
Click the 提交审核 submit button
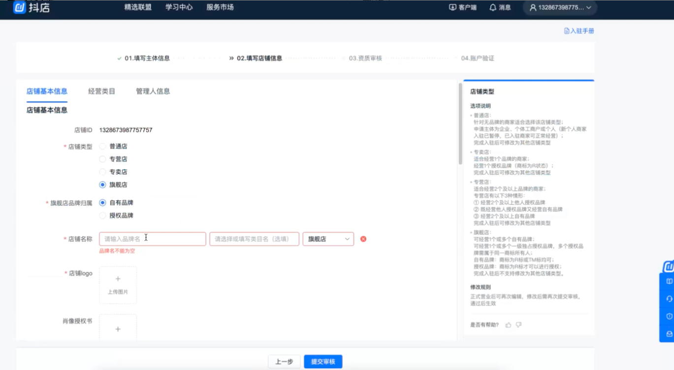(x=322, y=362)
